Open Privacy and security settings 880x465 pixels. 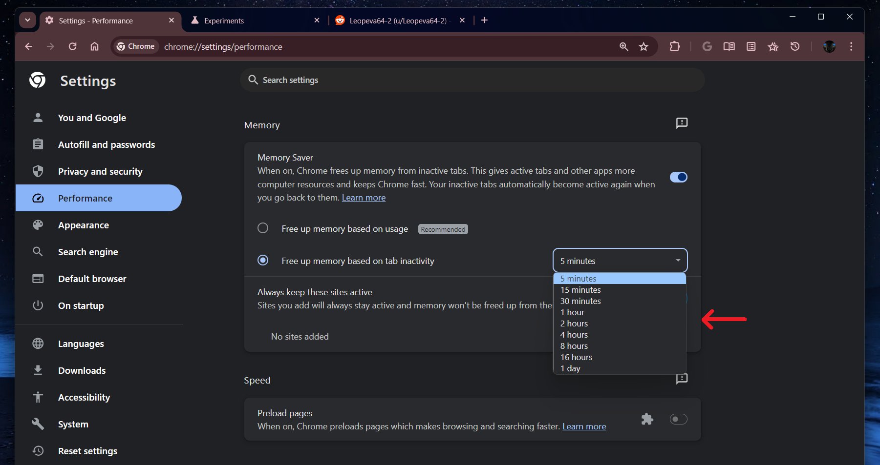pos(99,171)
